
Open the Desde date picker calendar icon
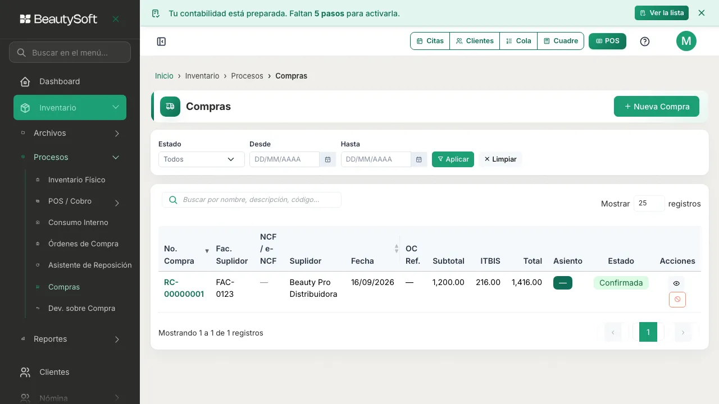coord(327,159)
